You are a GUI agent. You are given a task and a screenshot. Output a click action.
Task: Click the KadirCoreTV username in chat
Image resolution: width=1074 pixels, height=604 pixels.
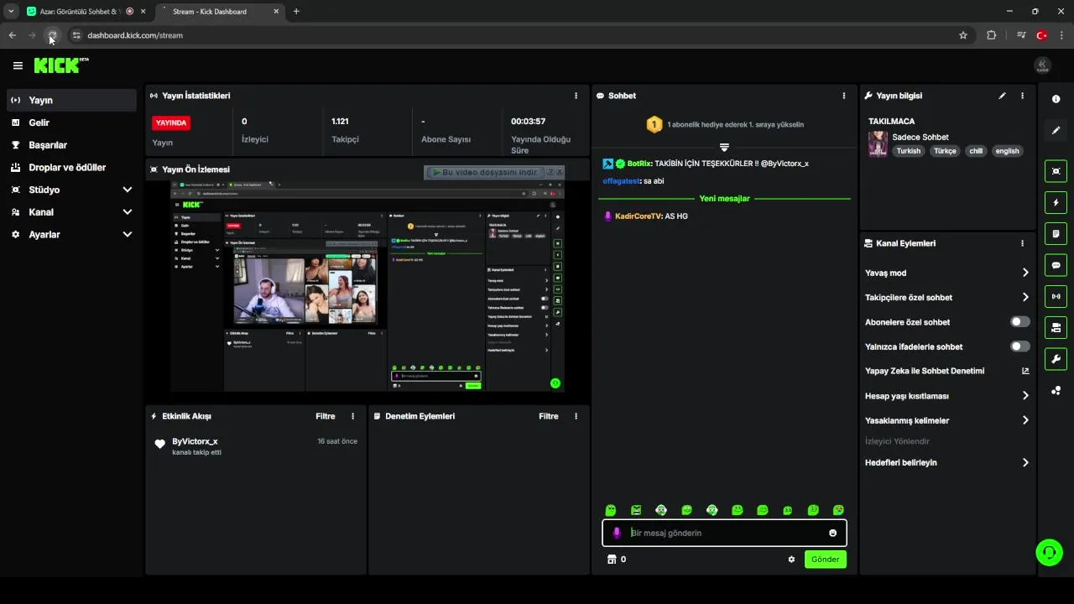[639, 216]
